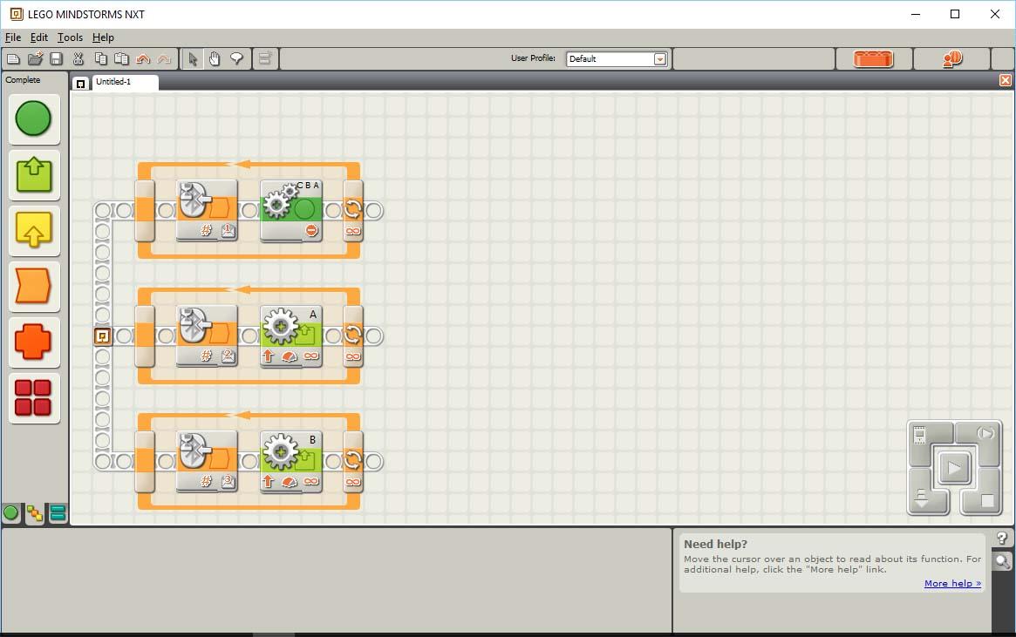Click the middle loop's repeat arrows end
Viewport: 1016px width, 637px height.
coord(353,336)
